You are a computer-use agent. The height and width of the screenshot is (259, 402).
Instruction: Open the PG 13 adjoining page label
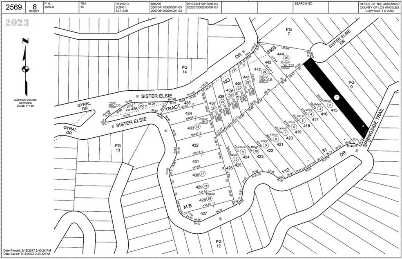point(118,147)
